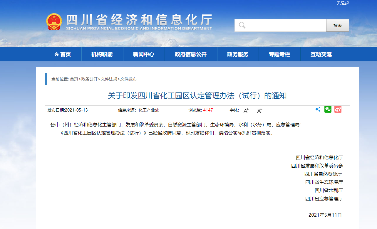
Task: Click signature line 四川省发展和改革委员会
Action: pos(317,166)
